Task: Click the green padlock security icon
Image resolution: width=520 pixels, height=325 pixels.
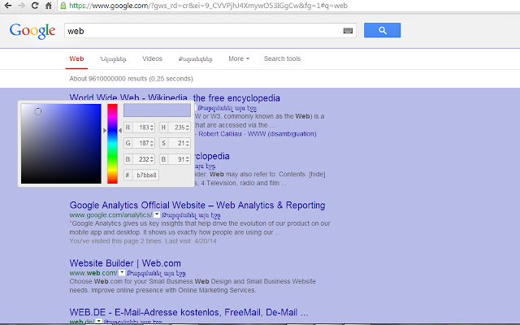Action: [63, 6]
